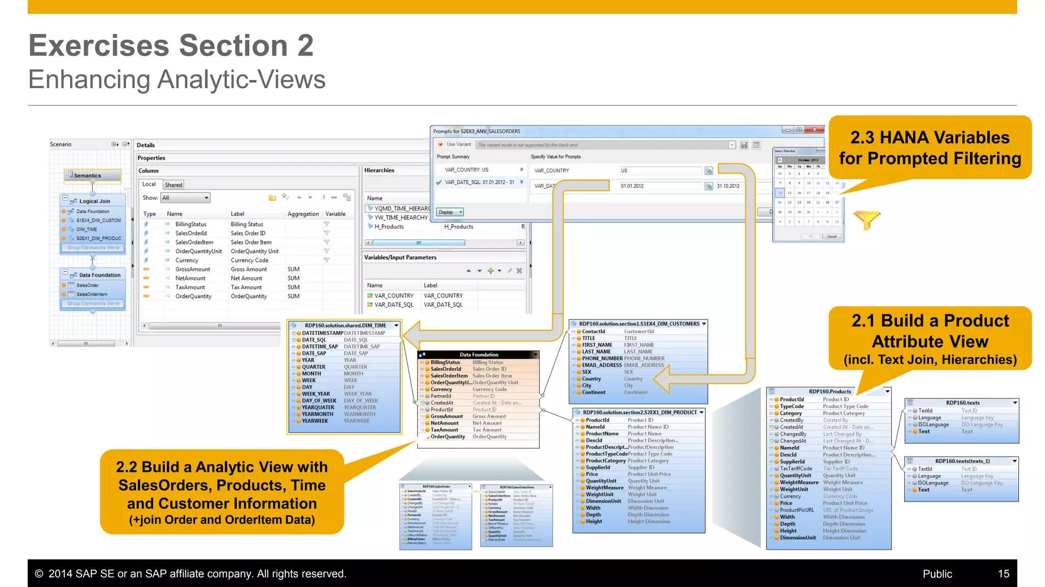Click the Hierarchies horizontal scrollbar
Screen dimensions: 1045x587
(445, 243)
